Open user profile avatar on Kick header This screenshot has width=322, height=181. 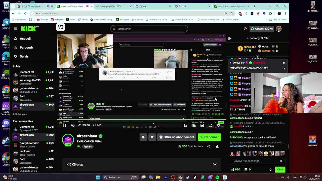(279, 29)
